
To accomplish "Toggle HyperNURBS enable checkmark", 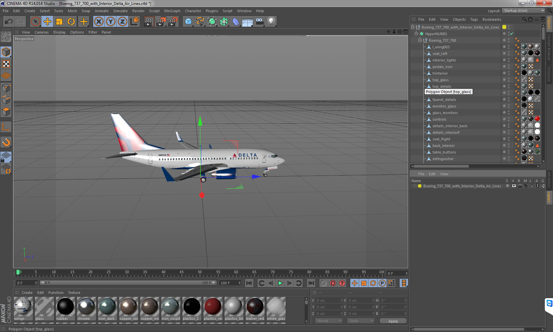I will point(512,34).
